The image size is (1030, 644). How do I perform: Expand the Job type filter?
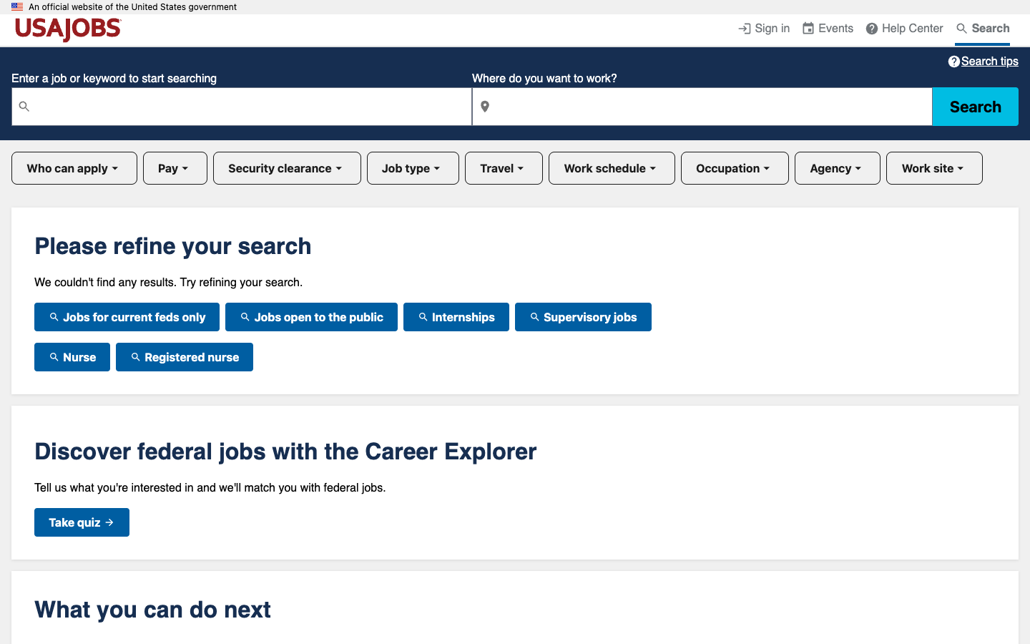pos(413,168)
